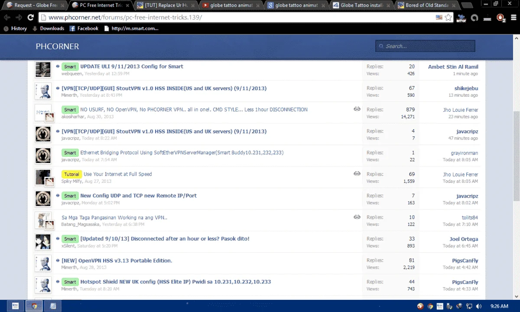Screen dimensions: 520x312
Task: Click the browser forward arrow
Action: (x=19, y=18)
